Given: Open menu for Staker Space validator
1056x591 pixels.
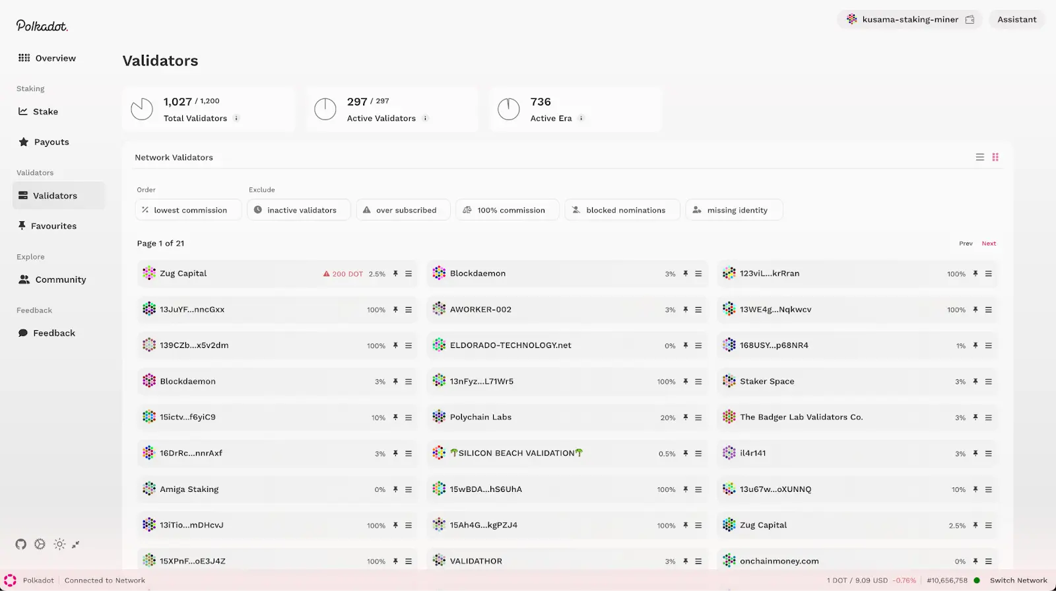Looking at the screenshot, I should (989, 381).
